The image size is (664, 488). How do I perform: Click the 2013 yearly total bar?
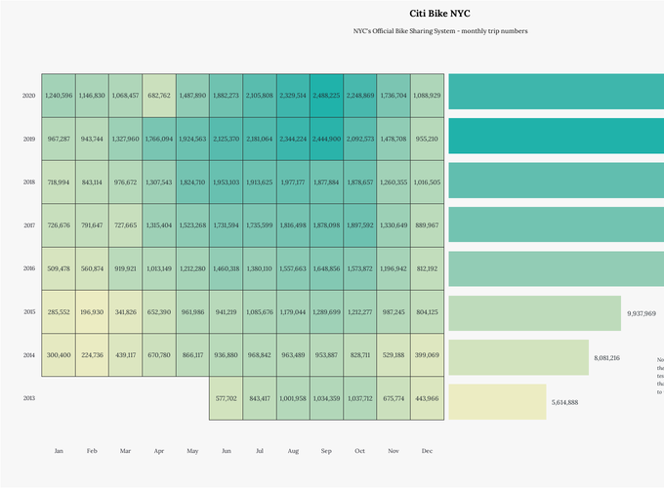pyautogui.click(x=497, y=401)
